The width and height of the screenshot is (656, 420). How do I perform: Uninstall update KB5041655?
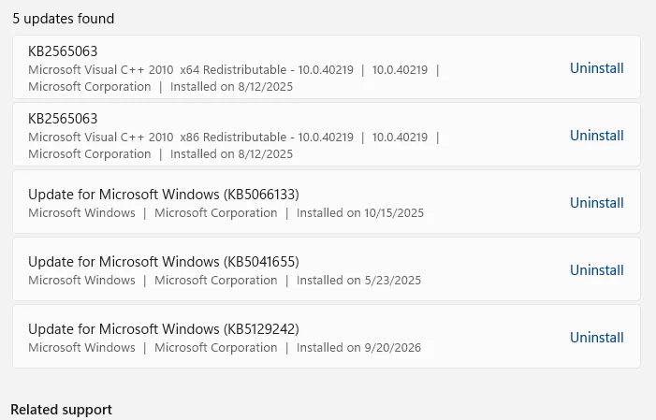point(597,269)
